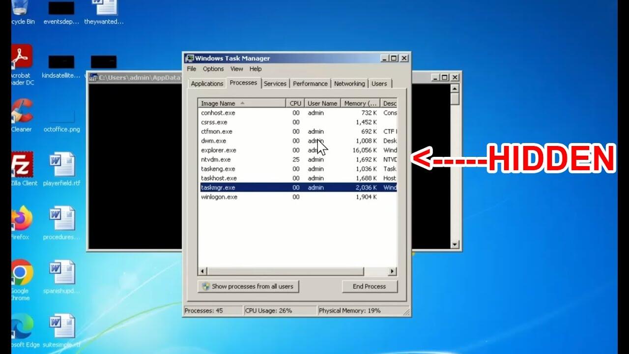Open the spanishupd document icon
The height and width of the screenshot is (354, 629).
click(62, 273)
